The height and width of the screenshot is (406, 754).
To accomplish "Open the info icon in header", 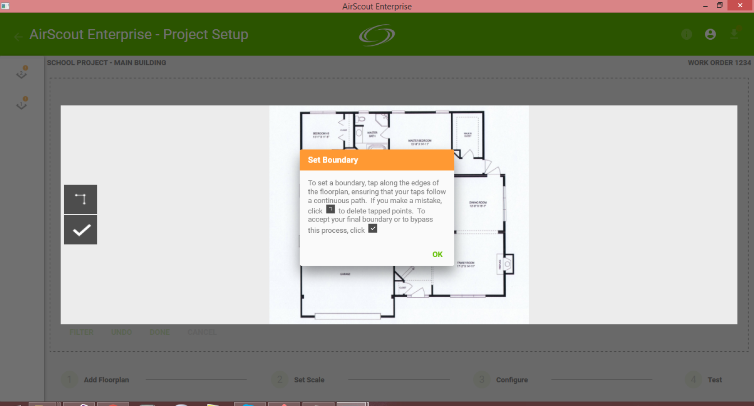I will click(686, 34).
